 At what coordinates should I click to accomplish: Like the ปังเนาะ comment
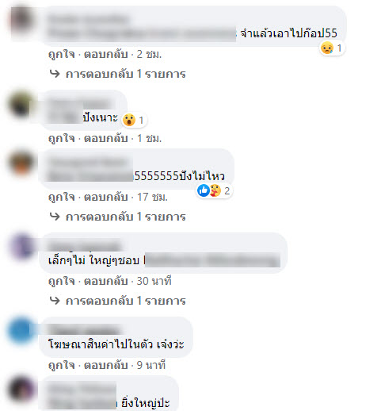click(62, 138)
